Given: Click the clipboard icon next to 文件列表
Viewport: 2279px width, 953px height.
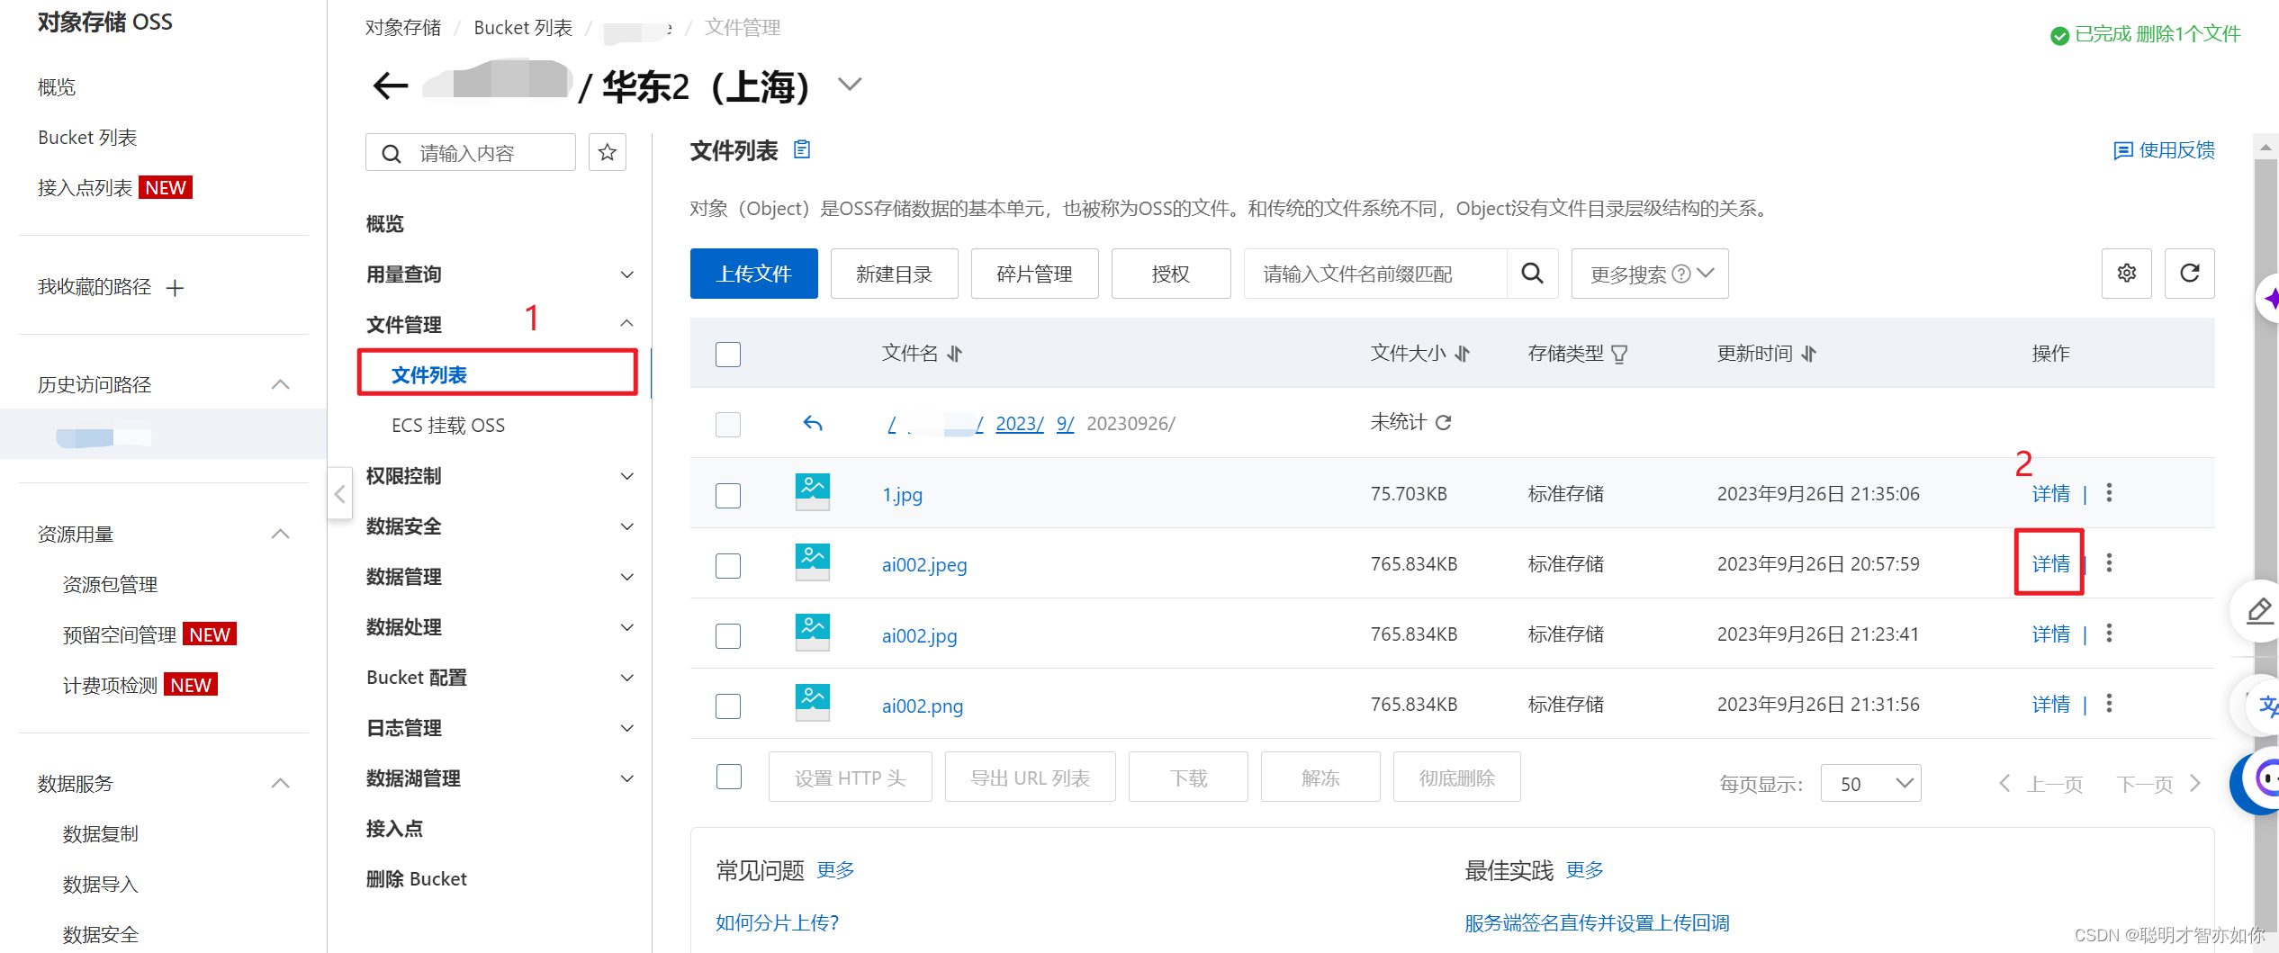Looking at the screenshot, I should (x=802, y=149).
